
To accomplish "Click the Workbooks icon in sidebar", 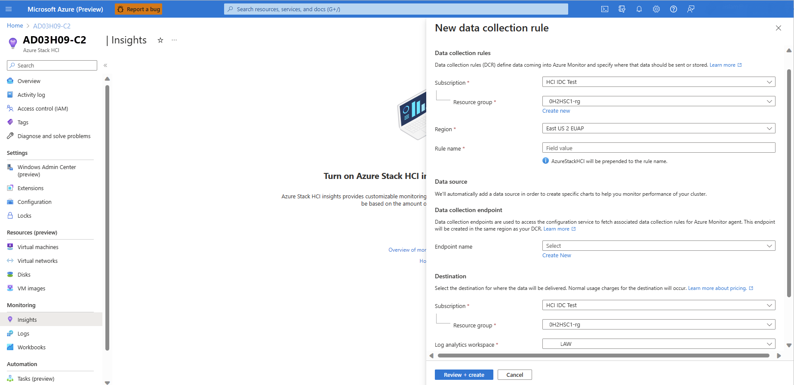I will pyautogui.click(x=10, y=347).
